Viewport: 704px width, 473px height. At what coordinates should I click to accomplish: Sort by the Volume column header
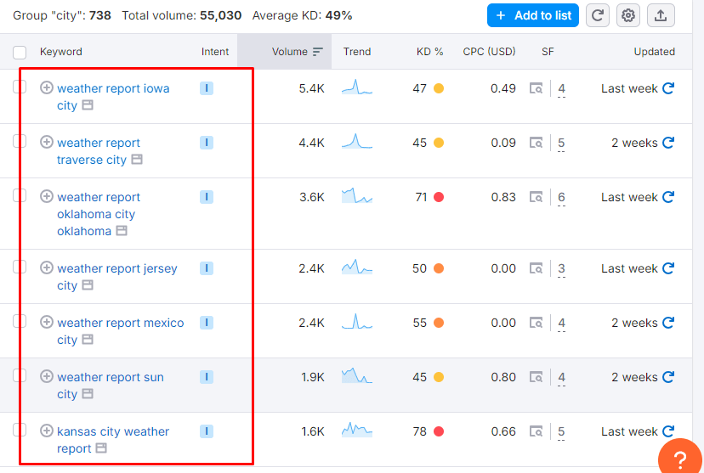297,52
